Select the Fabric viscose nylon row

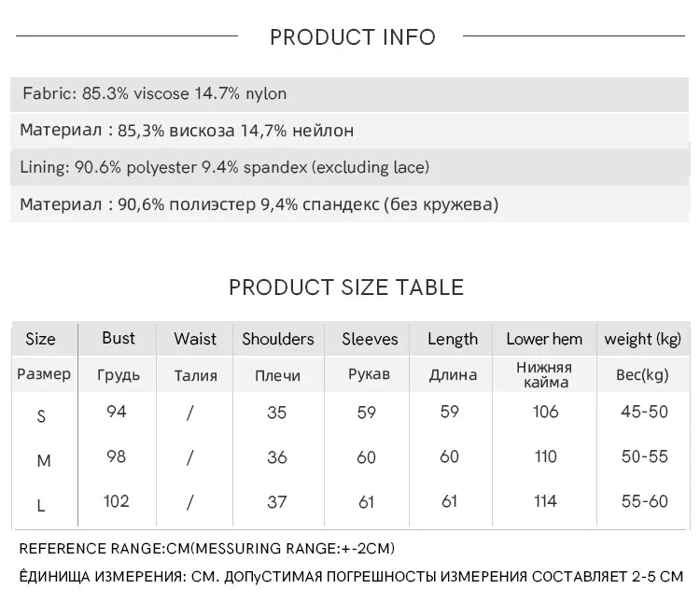click(350, 94)
